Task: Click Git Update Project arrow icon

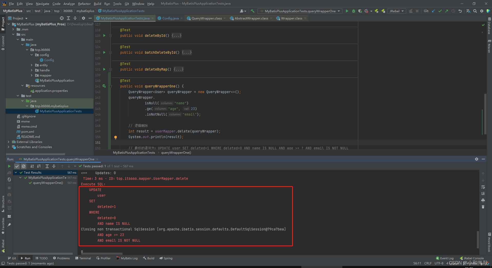Action: pos(433,11)
